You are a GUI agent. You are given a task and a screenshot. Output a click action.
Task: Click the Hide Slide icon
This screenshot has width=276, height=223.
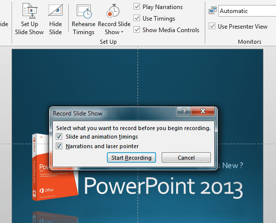[x=55, y=10]
